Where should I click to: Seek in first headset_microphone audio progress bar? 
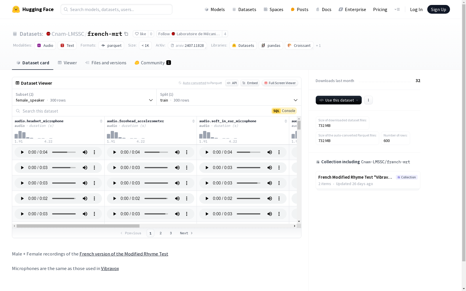pyautogui.click(x=64, y=152)
